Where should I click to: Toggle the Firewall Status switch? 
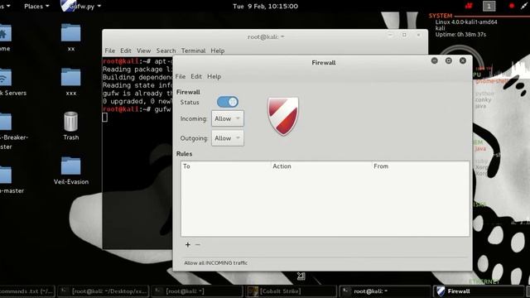[x=228, y=102]
